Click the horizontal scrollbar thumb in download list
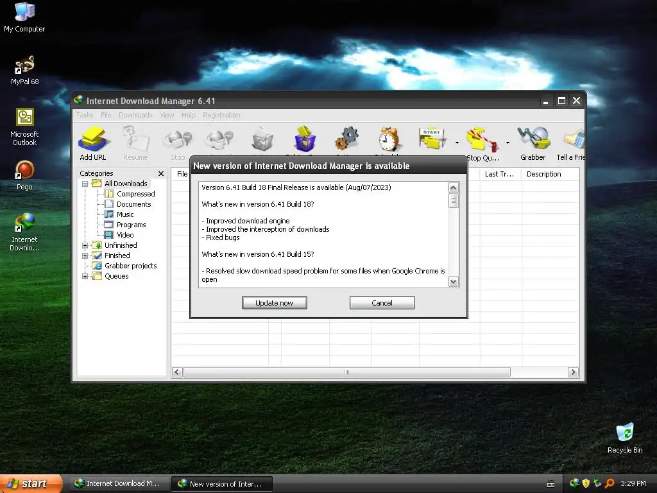This screenshot has height=493, width=657. (346, 372)
